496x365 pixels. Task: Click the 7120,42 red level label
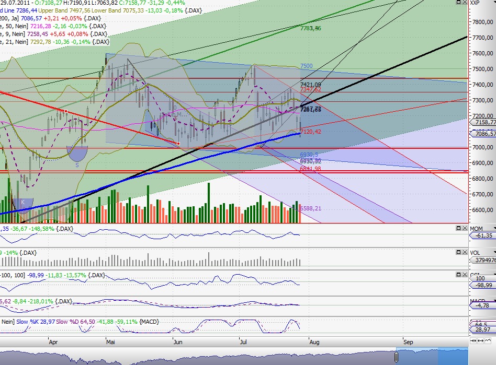click(x=310, y=132)
